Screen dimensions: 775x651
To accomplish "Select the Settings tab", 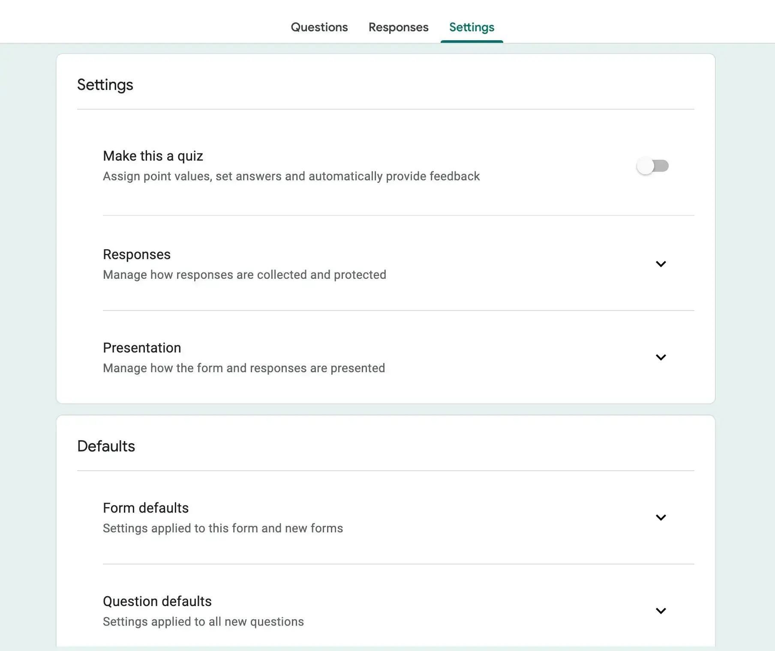I will (472, 27).
